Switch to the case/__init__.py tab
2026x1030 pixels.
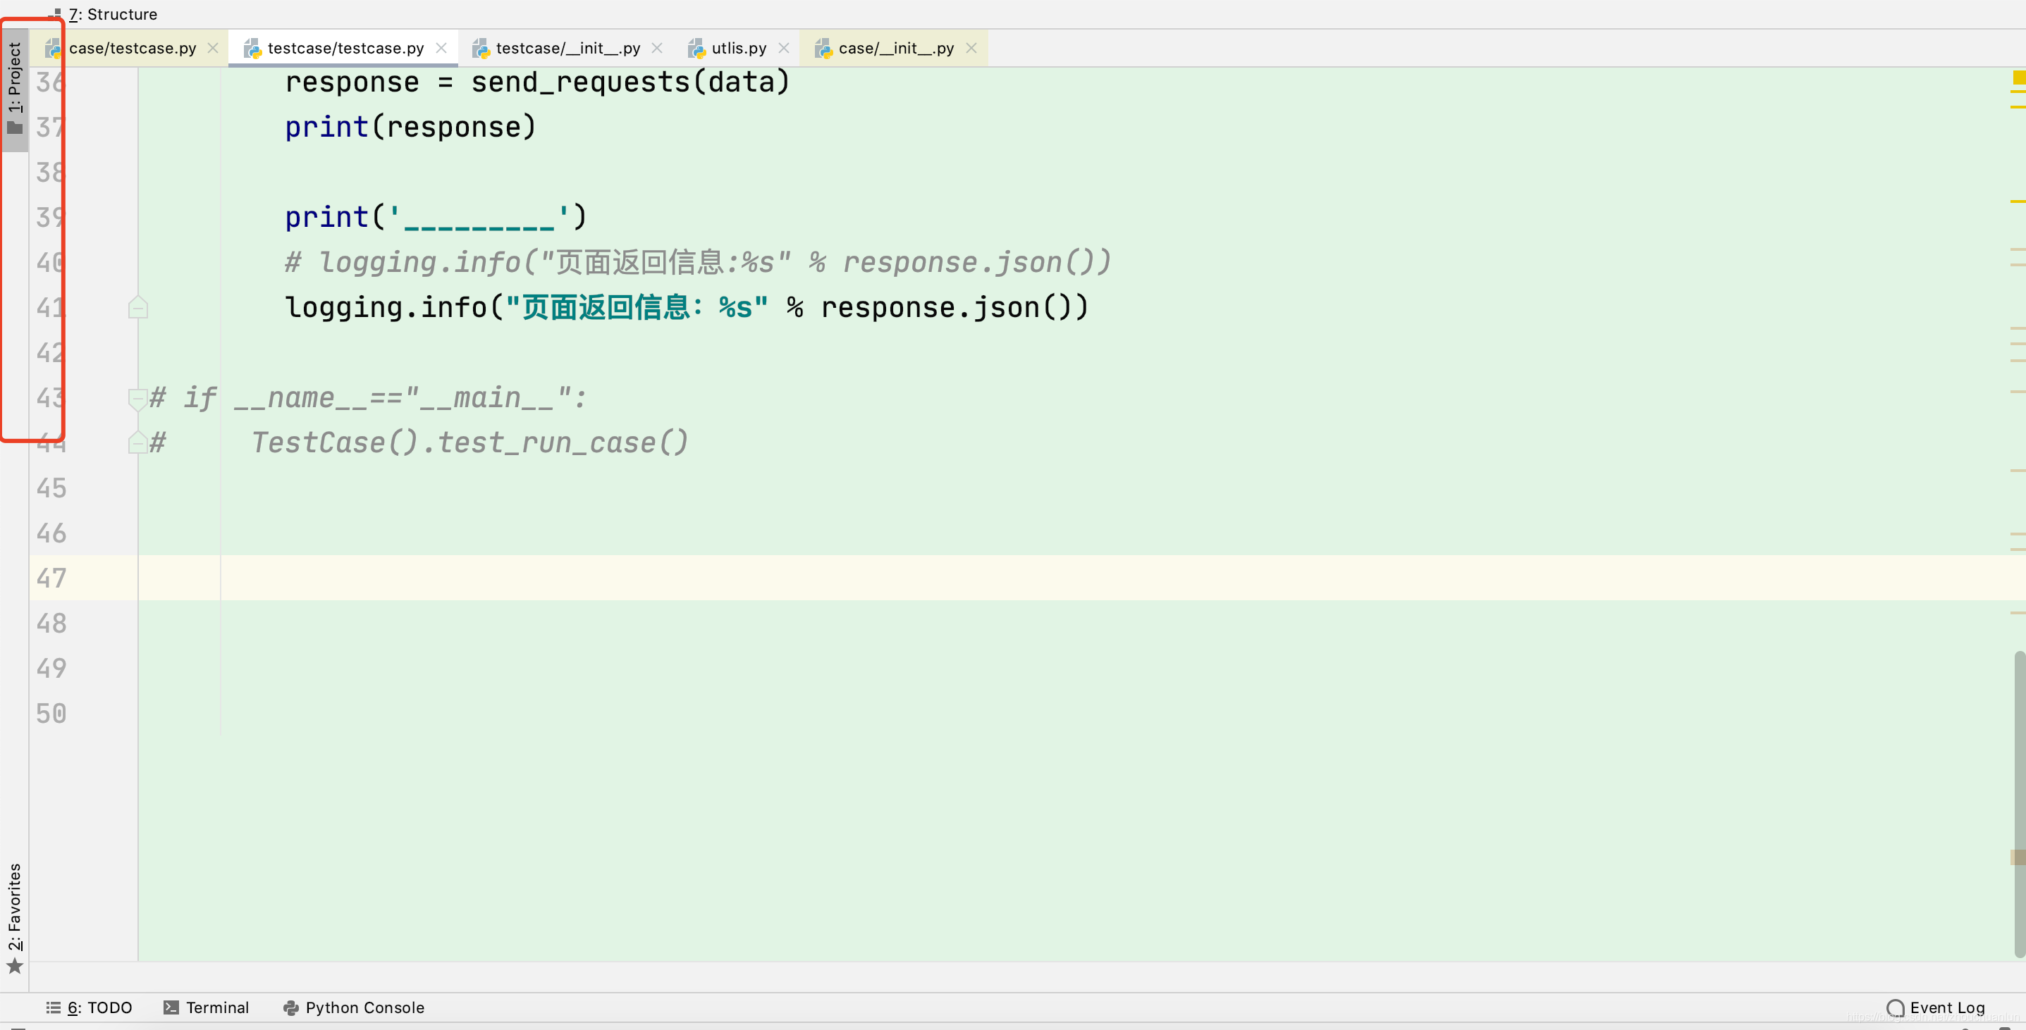tap(896, 48)
